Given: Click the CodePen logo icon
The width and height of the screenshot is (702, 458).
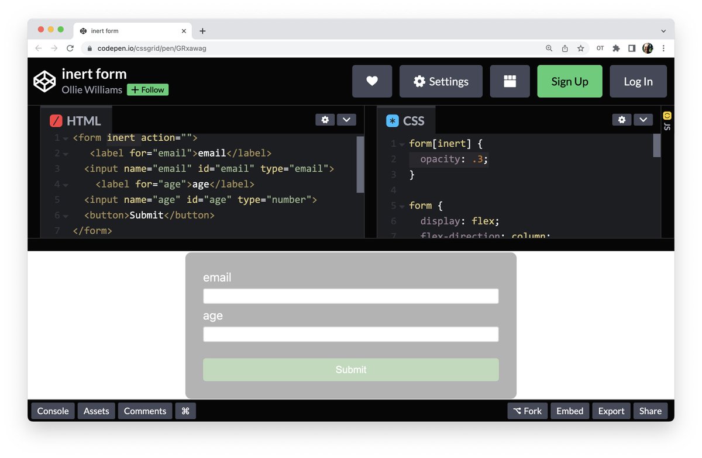Looking at the screenshot, I should pos(44,81).
